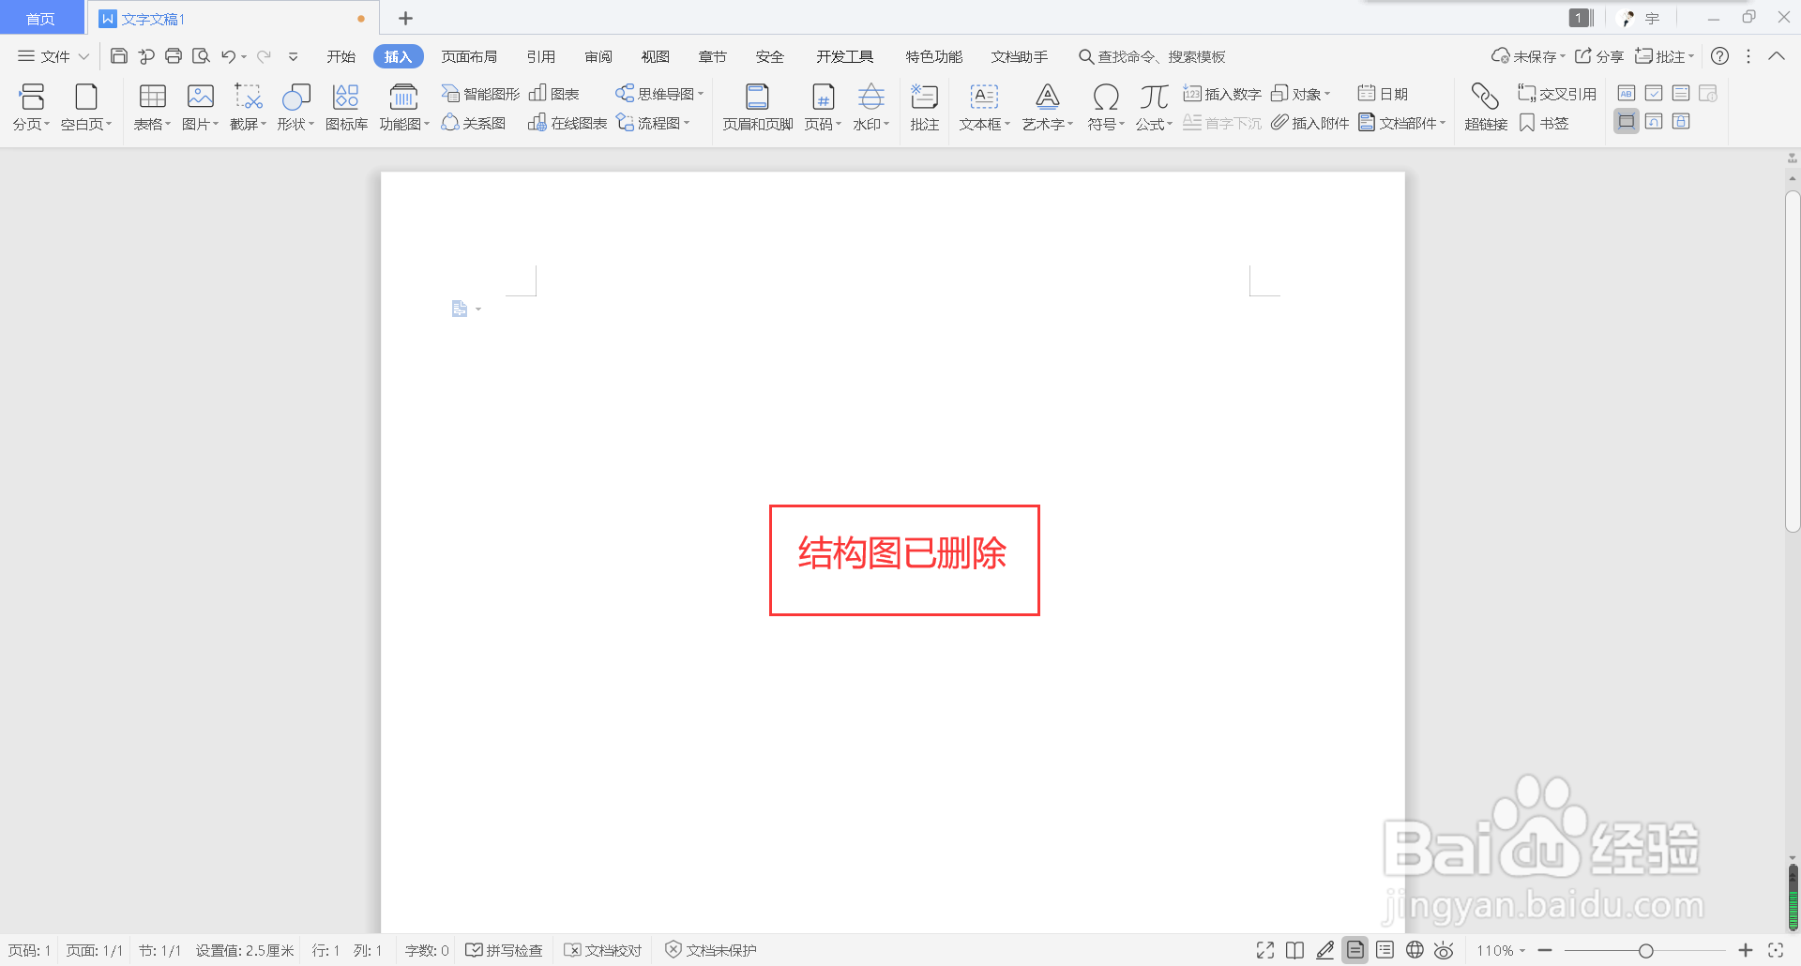Insert a text box 文本框

click(981, 106)
